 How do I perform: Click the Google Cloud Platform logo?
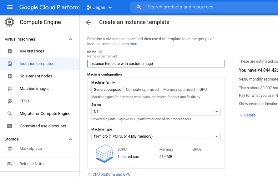[49, 7]
